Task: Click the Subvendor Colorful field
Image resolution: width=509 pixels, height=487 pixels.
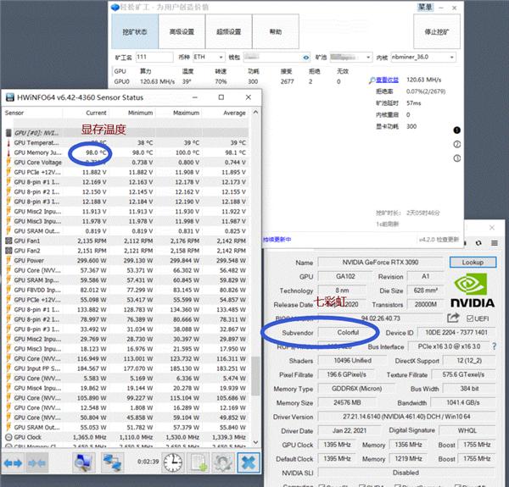Action: pyautogui.click(x=348, y=333)
